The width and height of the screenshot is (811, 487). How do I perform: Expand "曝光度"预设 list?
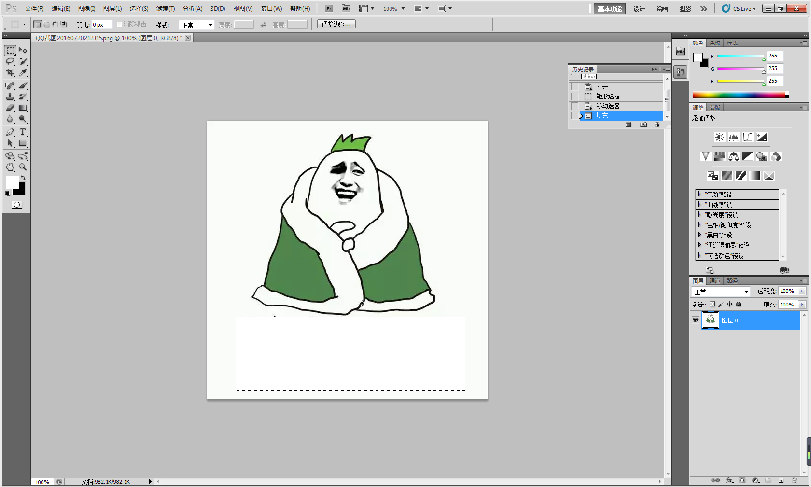pos(699,214)
